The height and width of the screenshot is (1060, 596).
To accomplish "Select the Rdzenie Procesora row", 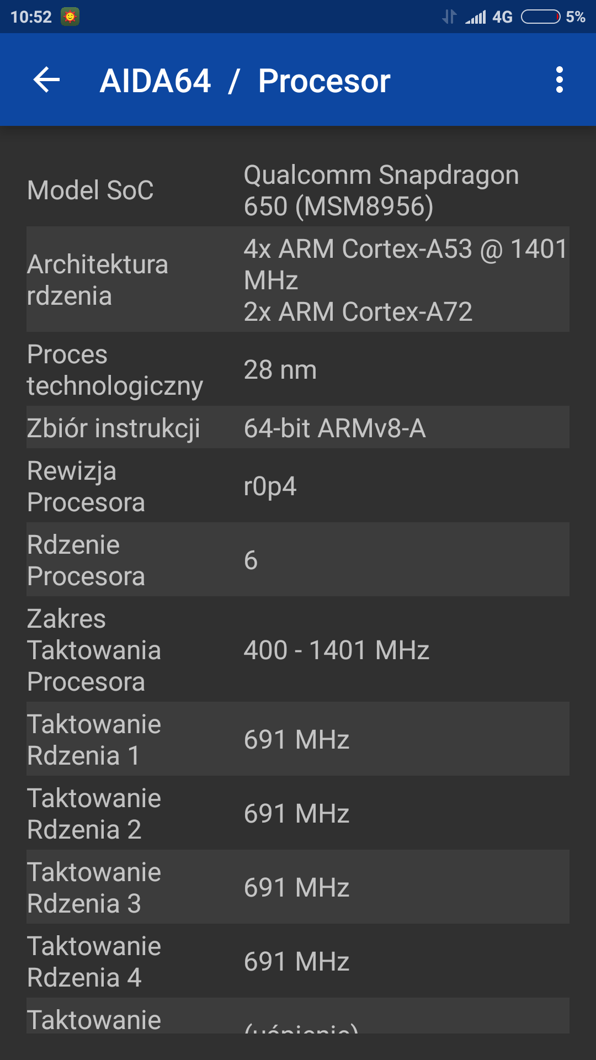I will point(298,560).
